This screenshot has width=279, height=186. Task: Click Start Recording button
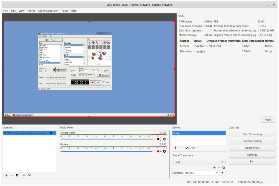click(252, 141)
